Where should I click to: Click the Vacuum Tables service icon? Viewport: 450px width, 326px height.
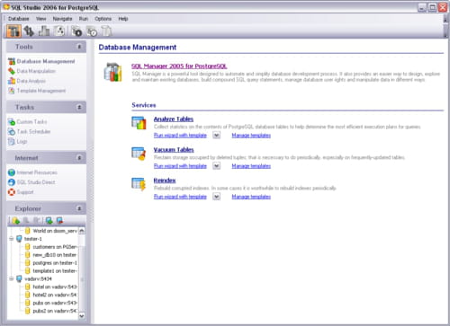pos(139,154)
